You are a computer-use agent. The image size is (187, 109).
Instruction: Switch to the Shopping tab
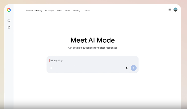tap(76, 10)
